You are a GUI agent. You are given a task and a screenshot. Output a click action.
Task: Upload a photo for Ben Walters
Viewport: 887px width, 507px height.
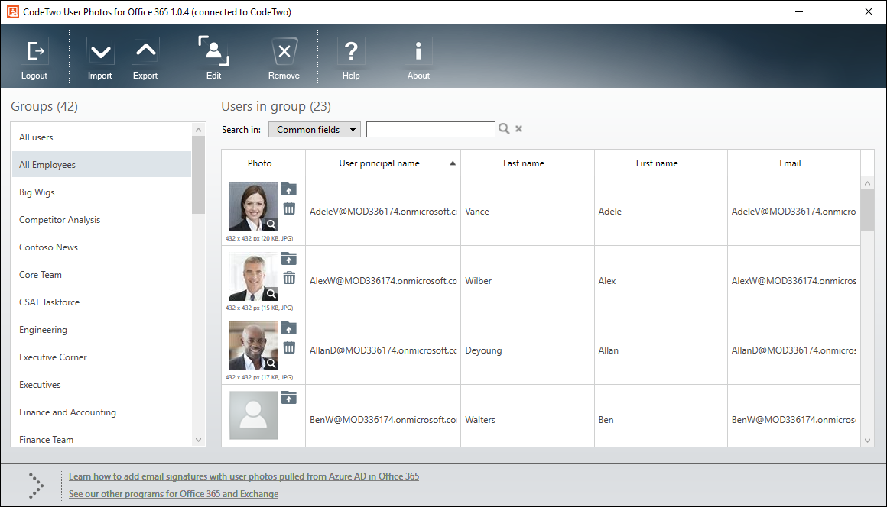289,398
